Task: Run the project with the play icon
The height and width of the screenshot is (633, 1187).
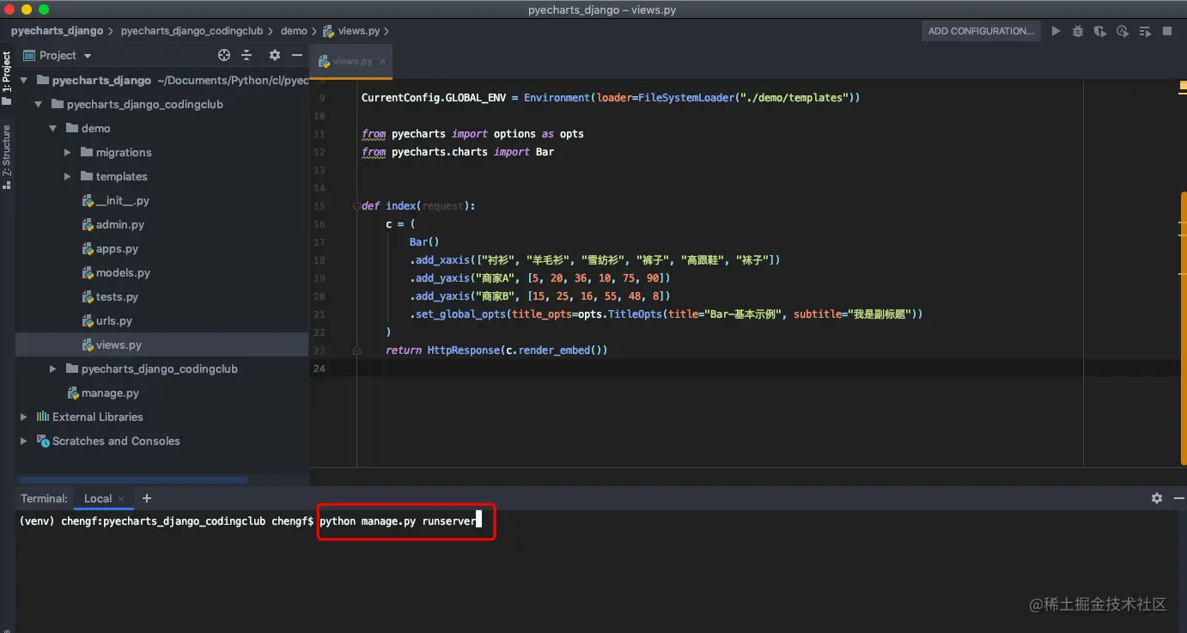Action: (x=1056, y=31)
